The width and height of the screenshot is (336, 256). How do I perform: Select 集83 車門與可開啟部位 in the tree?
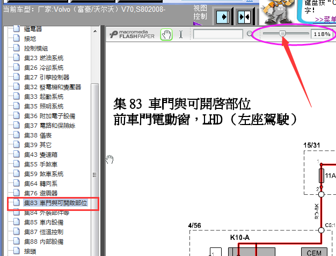point(55,203)
